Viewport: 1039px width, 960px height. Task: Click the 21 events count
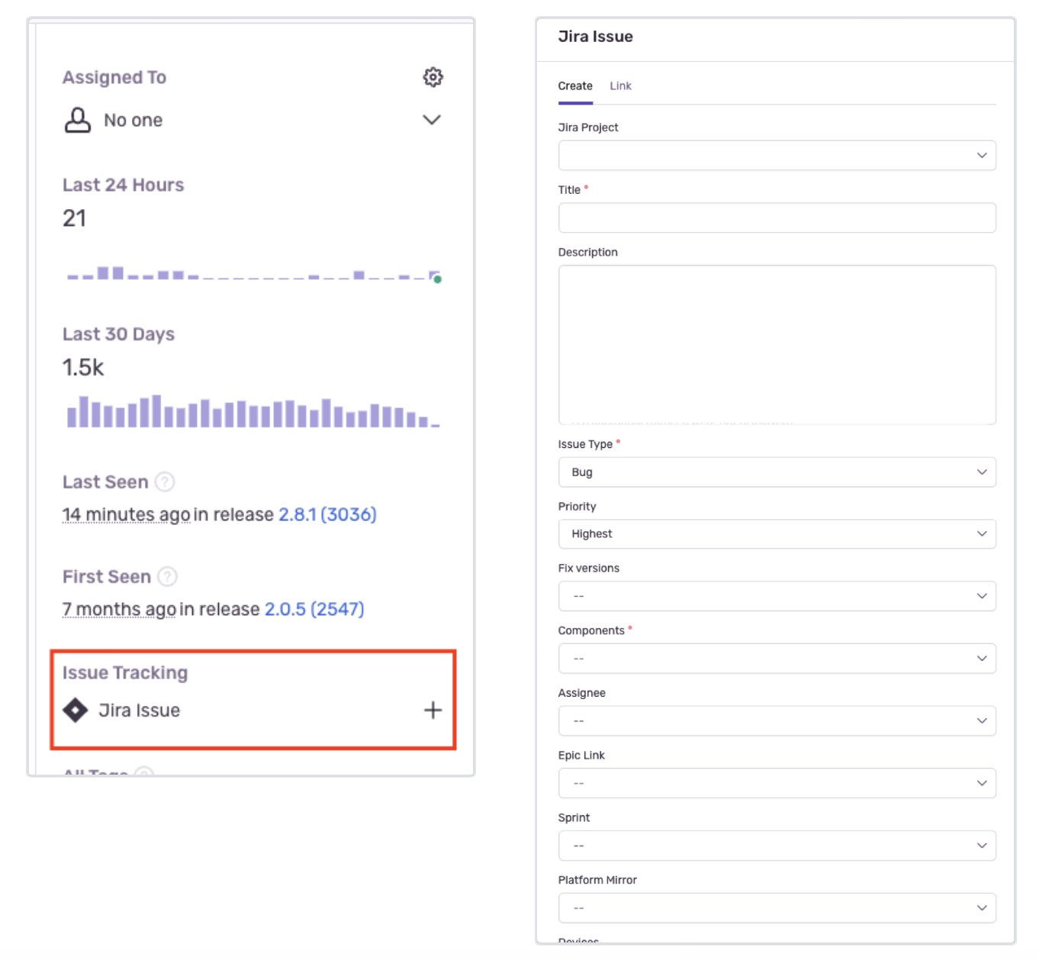pyautogui.click(x=74, y=218)
